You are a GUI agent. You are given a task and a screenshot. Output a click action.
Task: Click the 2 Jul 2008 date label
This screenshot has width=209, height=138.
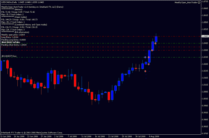[x=59, y=137]
